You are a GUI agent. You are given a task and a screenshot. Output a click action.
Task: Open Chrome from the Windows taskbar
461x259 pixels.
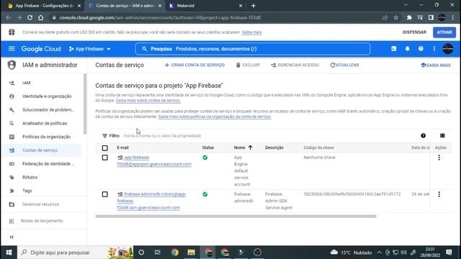point(174,253)
